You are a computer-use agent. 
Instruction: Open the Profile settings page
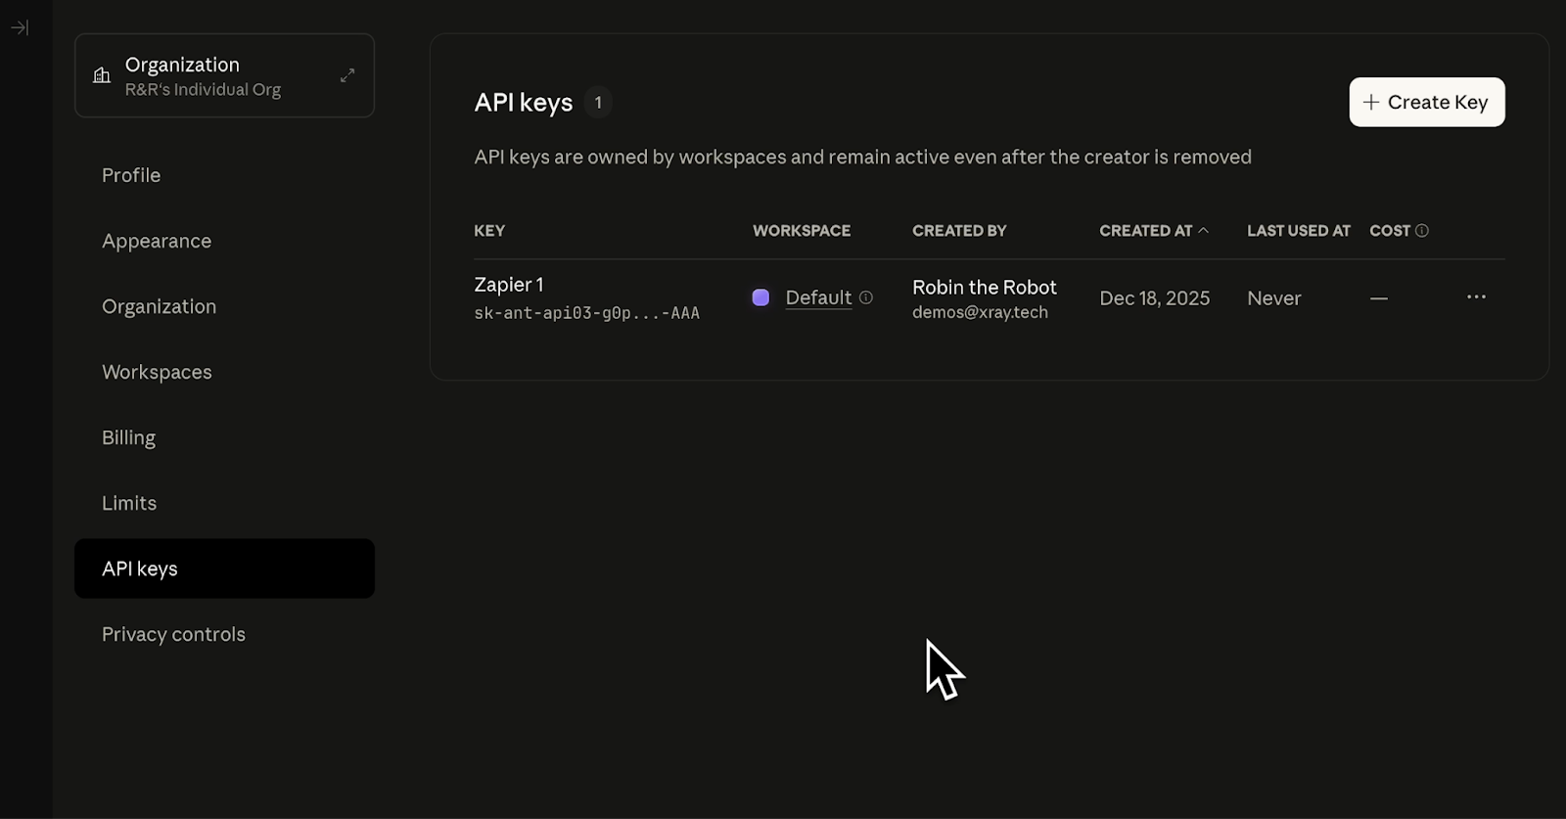click(x=131, y=175)
